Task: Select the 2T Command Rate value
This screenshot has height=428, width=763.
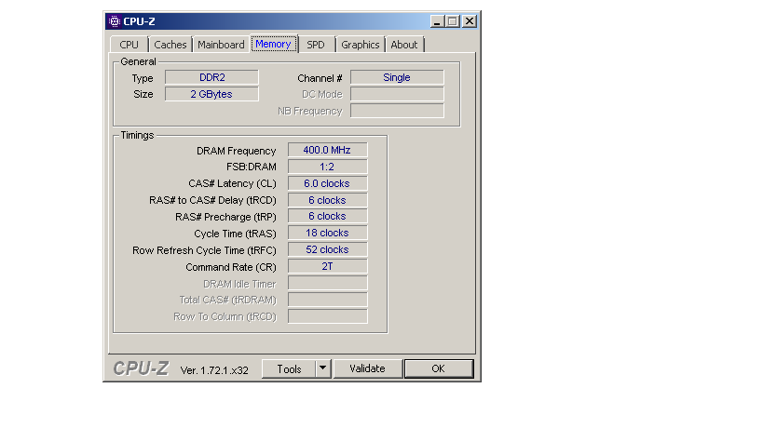Action: 328,266
